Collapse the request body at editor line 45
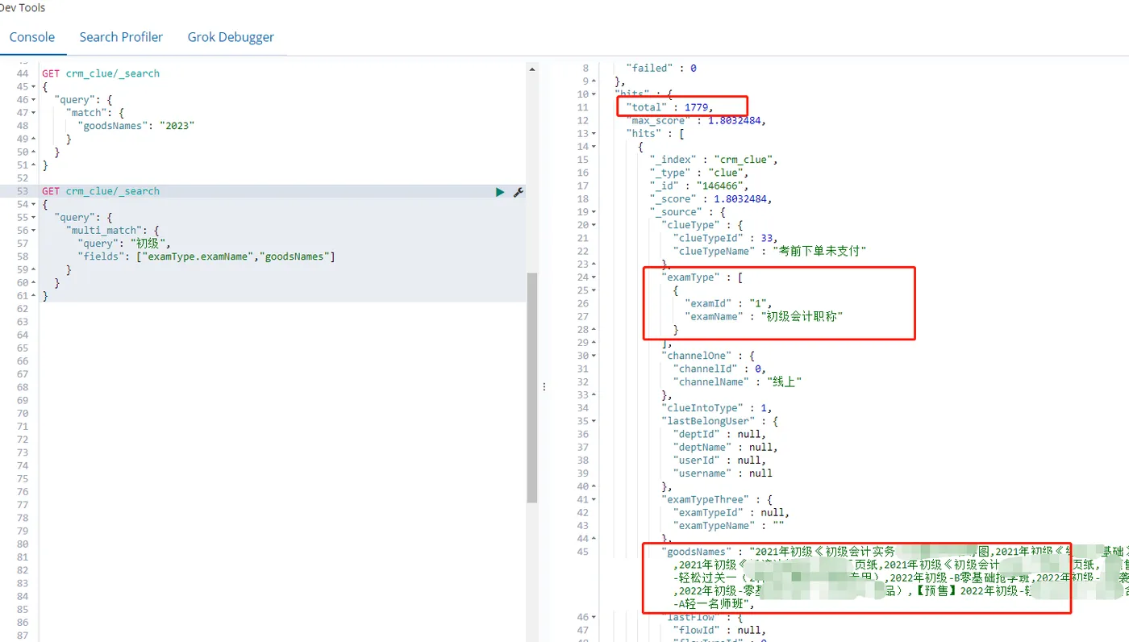The image size is (1129, 642). coord(32,87)
